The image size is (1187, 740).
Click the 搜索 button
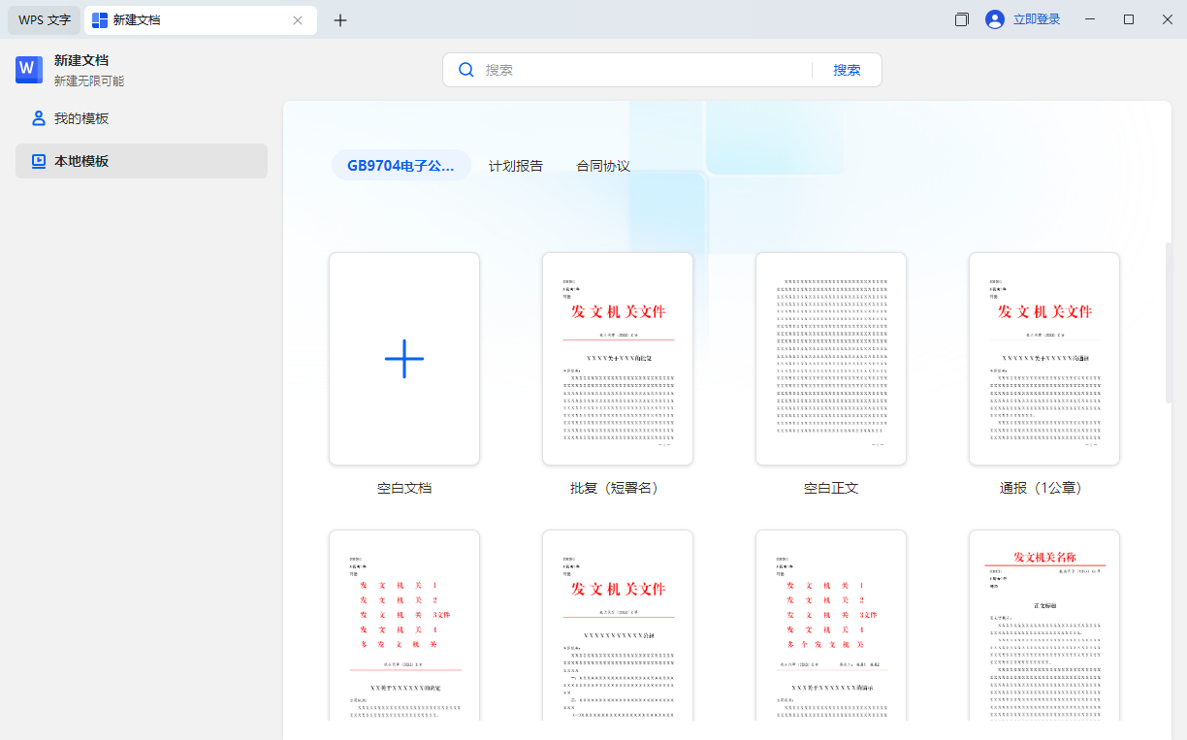click(x=847, y=69)
